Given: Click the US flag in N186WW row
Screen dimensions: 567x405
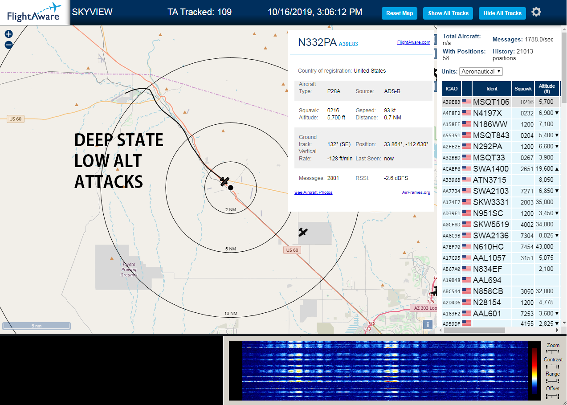Looking at the screenshot, I should pyautogui.click(x=467, y=124).
